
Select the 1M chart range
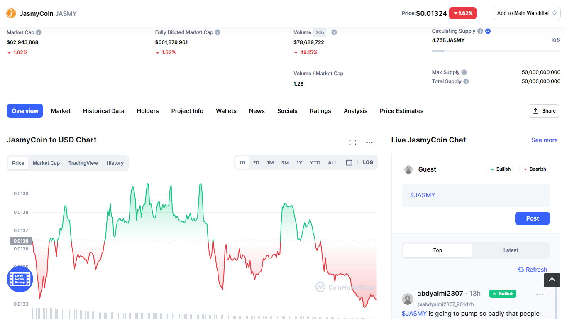pyautogui.click(x=270, y=162)
